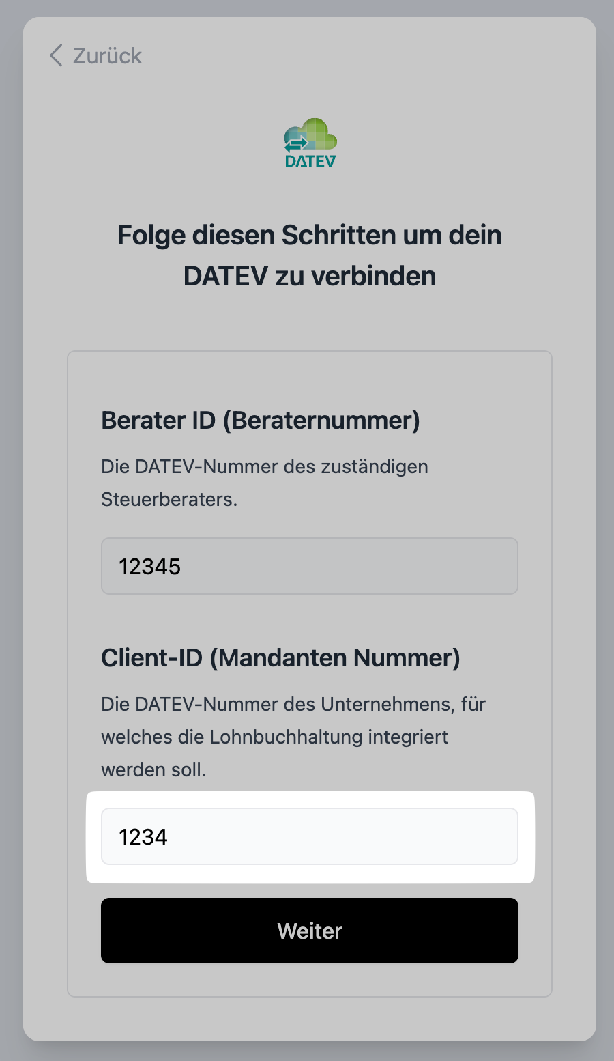
Task: Click the Zurück link text
Action: tap(107, 56)
